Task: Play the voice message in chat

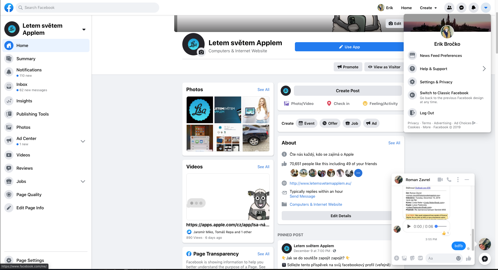Action: (408, 226)
